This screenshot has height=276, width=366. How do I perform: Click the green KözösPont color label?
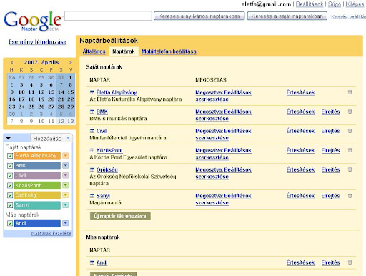(x=37, y=185)
